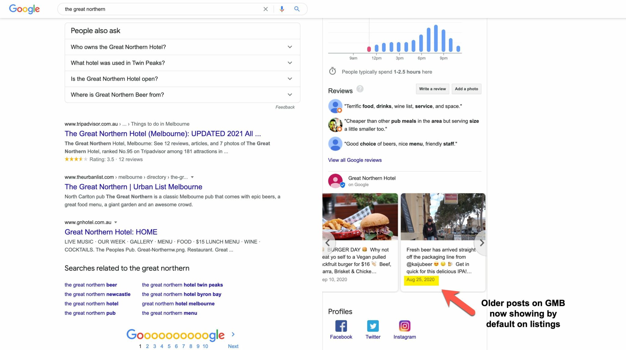The width and height of the screenshot is (626, 350).
Task: Clear the search box with X icon
Action: (265, 9)
